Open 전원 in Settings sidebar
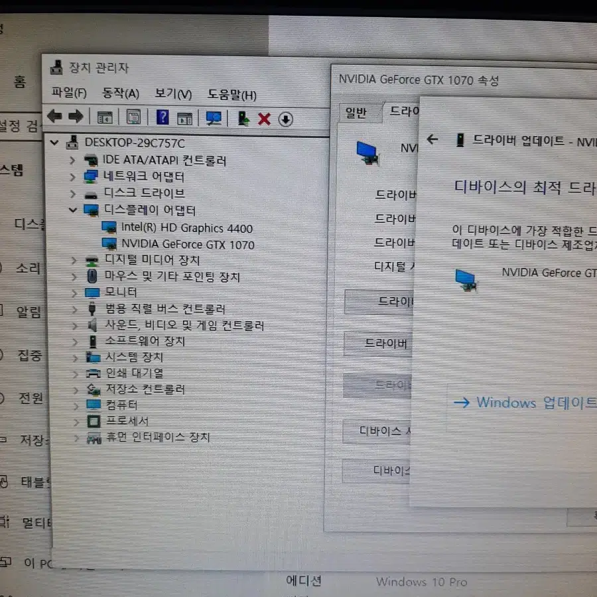This screenshot has width=597, height=597. [31, 398]
